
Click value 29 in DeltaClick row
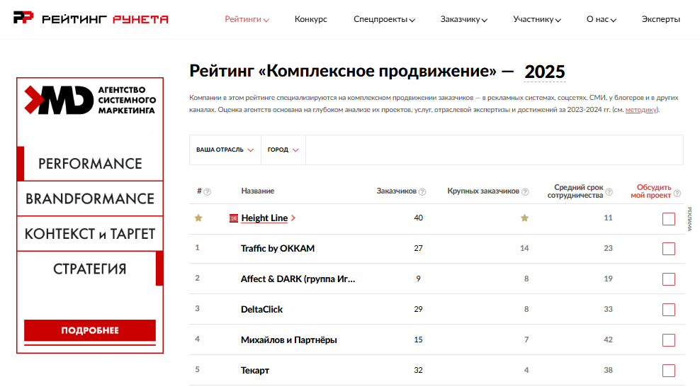click(418, 309)
